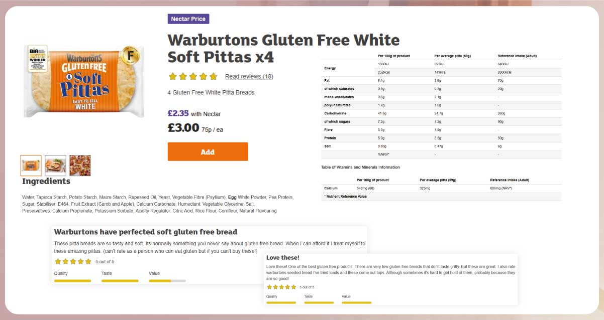Image resolution: width=604 pixels, height=320 pixels.
Task: Select the Ingredients heading
Action: tap(45, 181)
